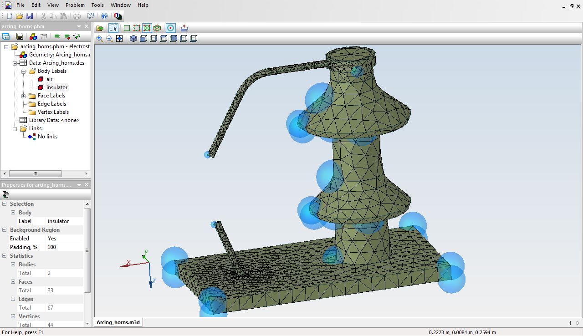Collapse the Statistics section in Properties

point(4,256)
